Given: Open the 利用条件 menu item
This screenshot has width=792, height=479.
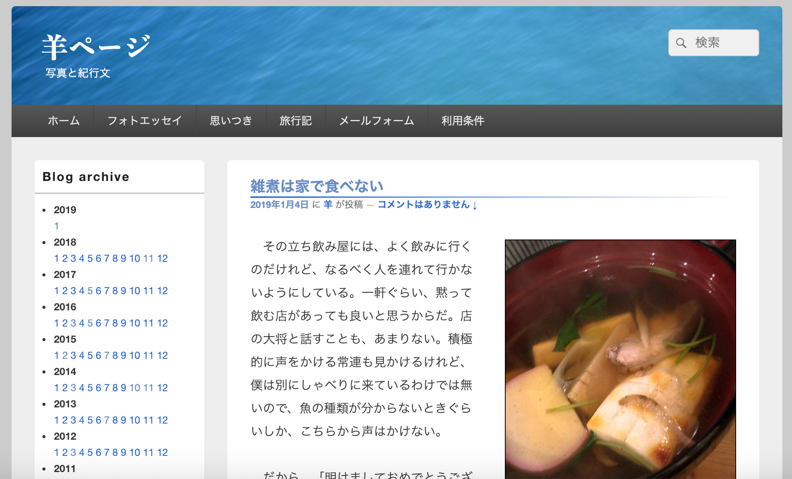Looking at the screenshot, I should click(463, 121).
